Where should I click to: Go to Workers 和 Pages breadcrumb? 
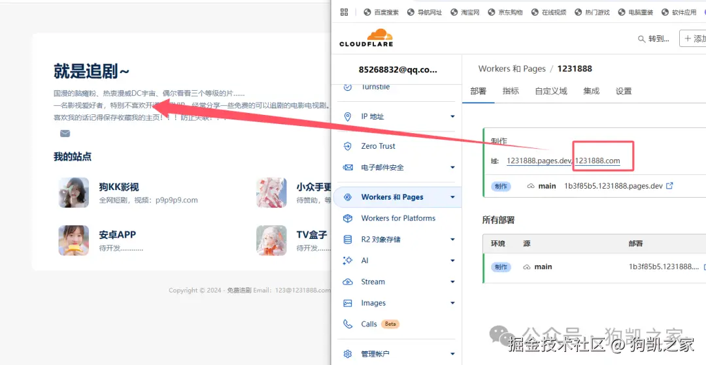(x=511, y=69)
